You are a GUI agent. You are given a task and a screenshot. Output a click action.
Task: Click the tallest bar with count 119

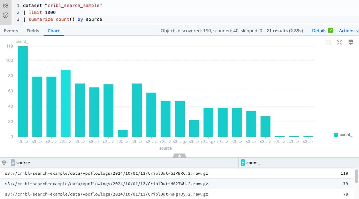23,91
